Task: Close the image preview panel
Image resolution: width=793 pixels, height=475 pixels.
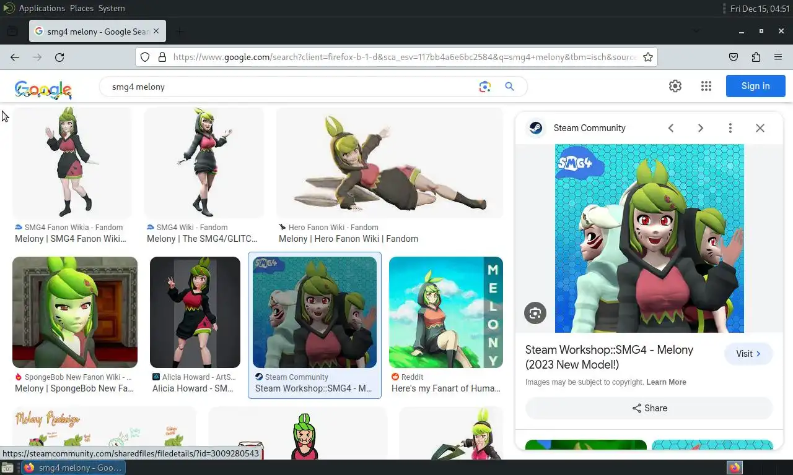Action: (x=760, y=128)
